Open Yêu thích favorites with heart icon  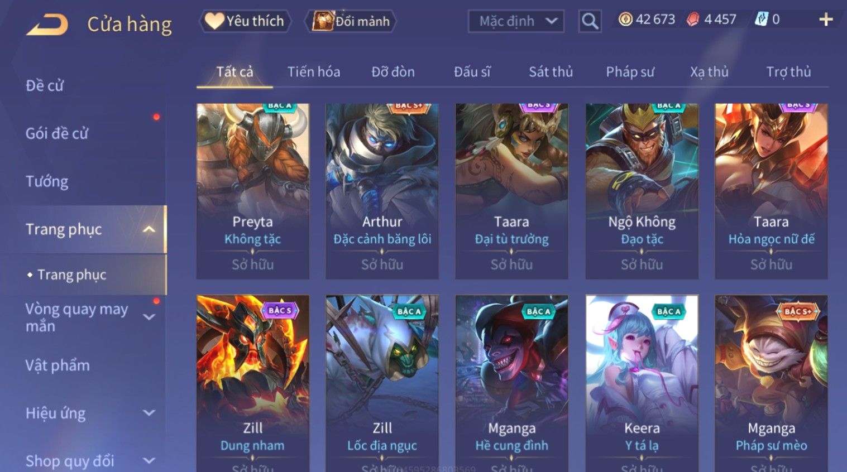245,21
